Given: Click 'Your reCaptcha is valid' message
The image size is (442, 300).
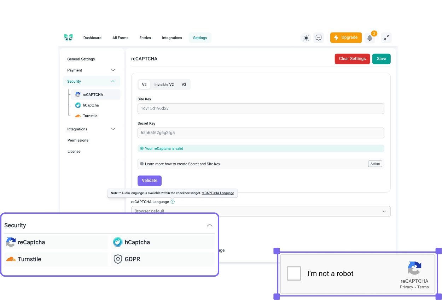Looking at the screenshot, I should [261, 148].
